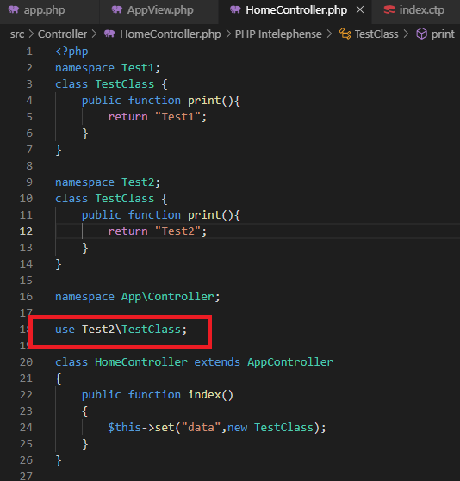Click the purple method cube icon in breadcrumb
The image size is (460, 481).
point(421,34)
